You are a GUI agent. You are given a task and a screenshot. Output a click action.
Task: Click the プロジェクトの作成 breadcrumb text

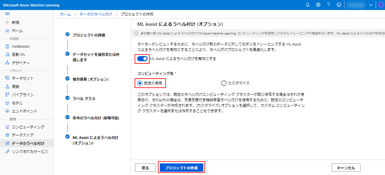click(x=137, y=14)
